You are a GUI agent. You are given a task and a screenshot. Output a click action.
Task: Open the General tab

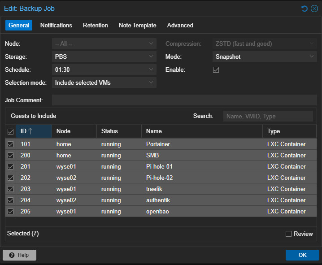click(x=19, y=25)
